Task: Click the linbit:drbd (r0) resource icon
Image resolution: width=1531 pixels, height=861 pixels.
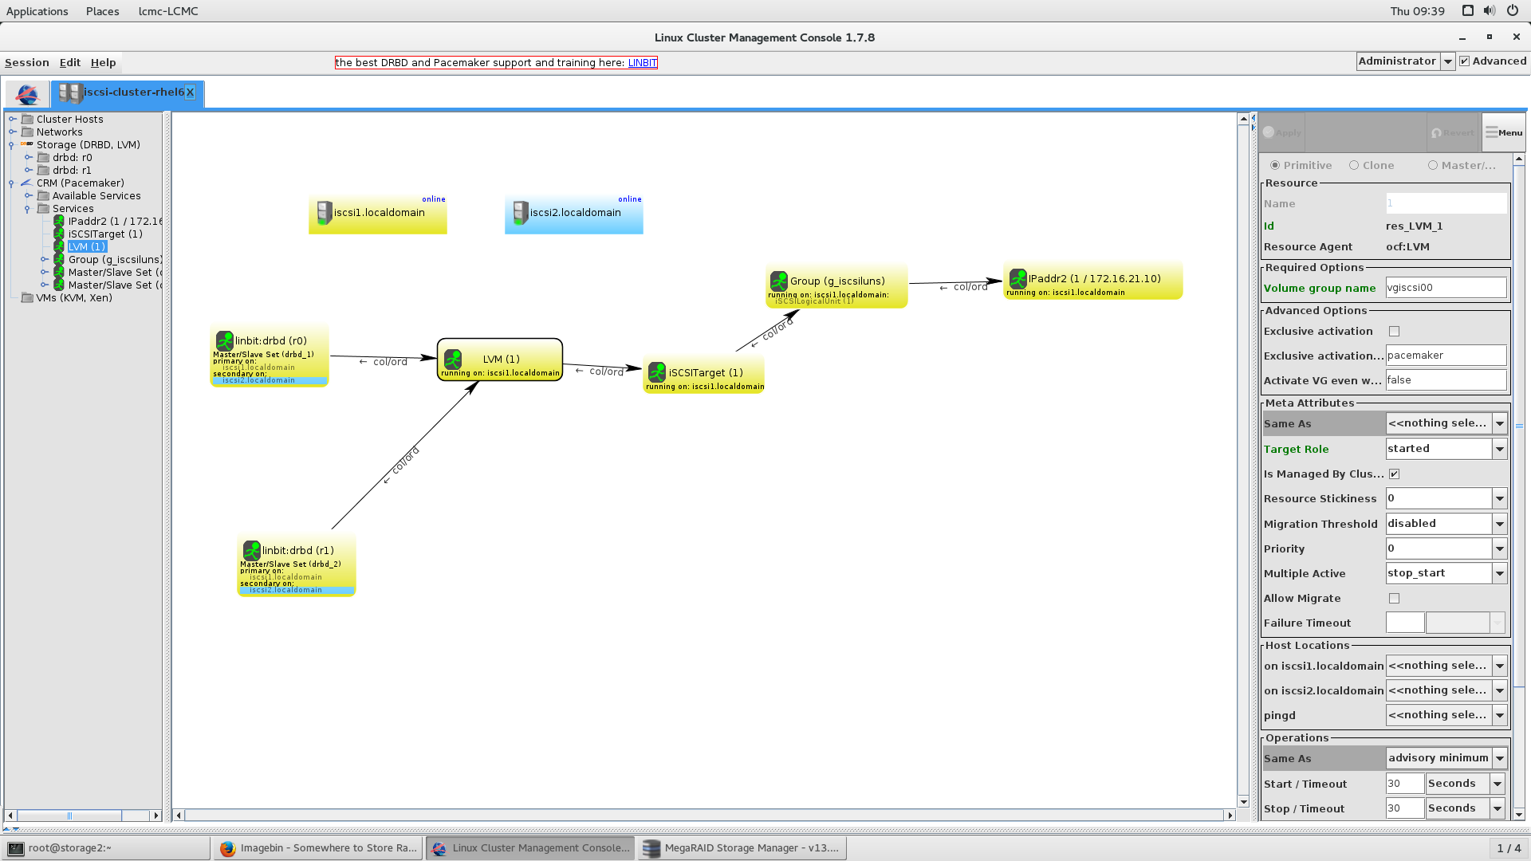Action: coord(224,340)
